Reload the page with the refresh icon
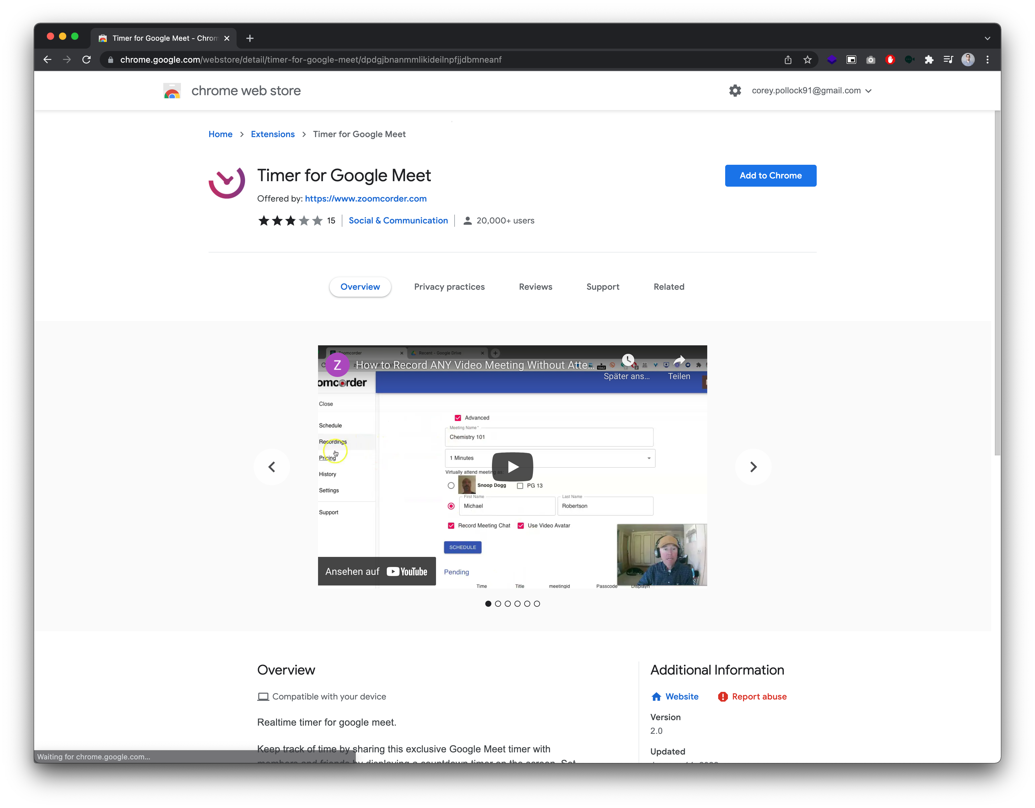The image size is (1035, 808). [86, 60]
